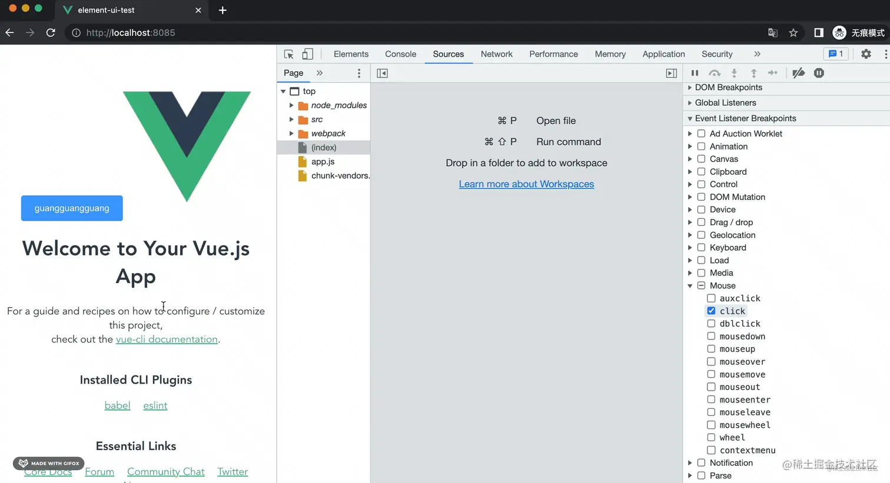Image resolution: width=890 pixels, height=483 pixels.
Task: Deactivate breakpoints icon
Action: pos(798,73)
